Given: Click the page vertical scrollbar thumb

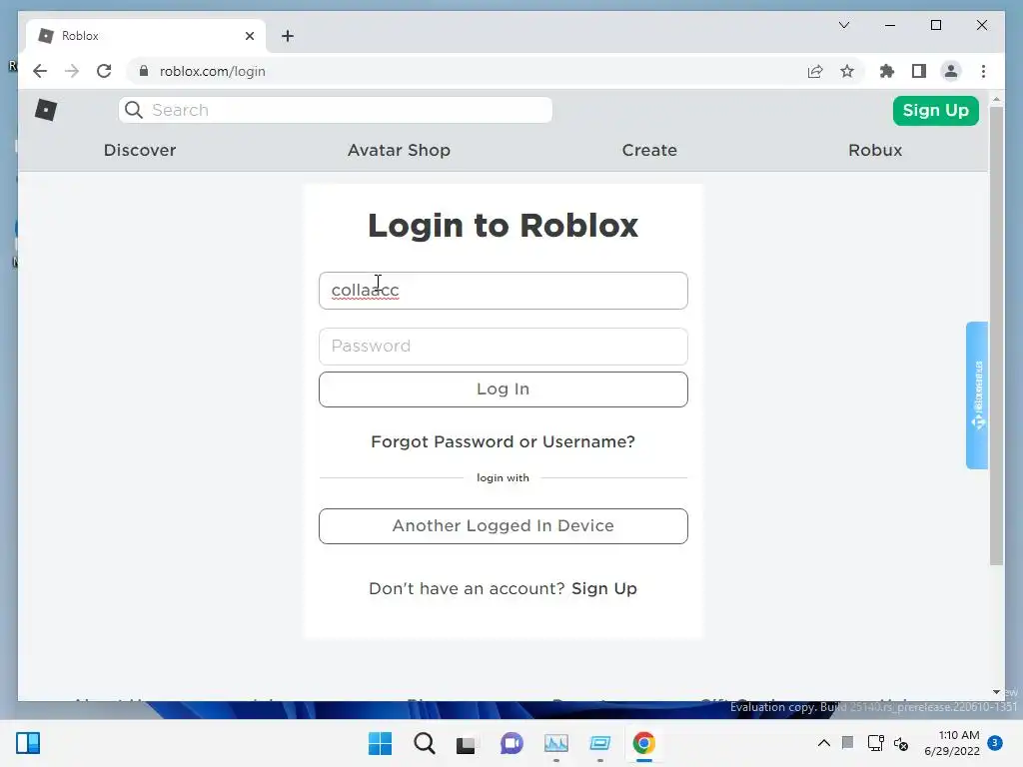Looking at the screenshot, I should 996,336.
